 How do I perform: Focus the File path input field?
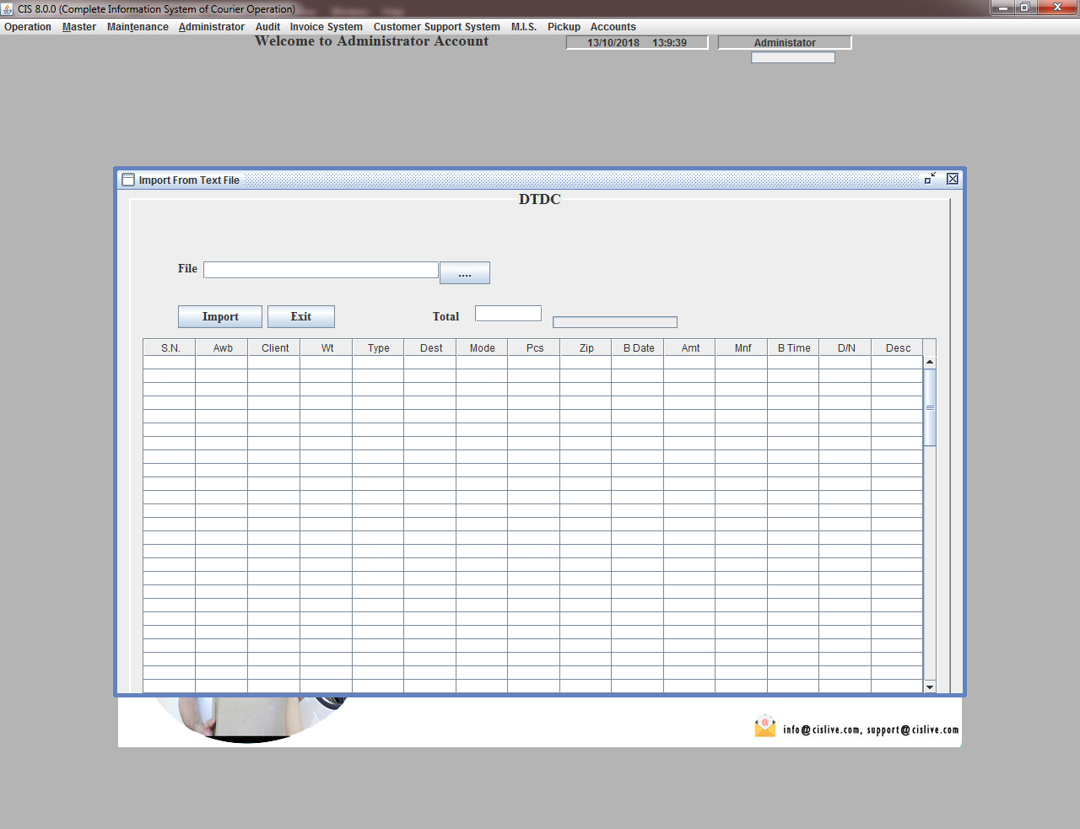321,270
